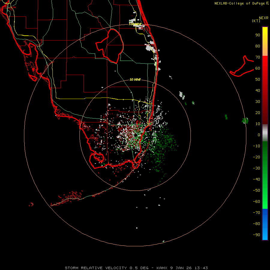This screenshot has width=270, height=270.
Task: Click the 80 value on the velocity scale
Action: pyautogui.click(x=258, y=46)
